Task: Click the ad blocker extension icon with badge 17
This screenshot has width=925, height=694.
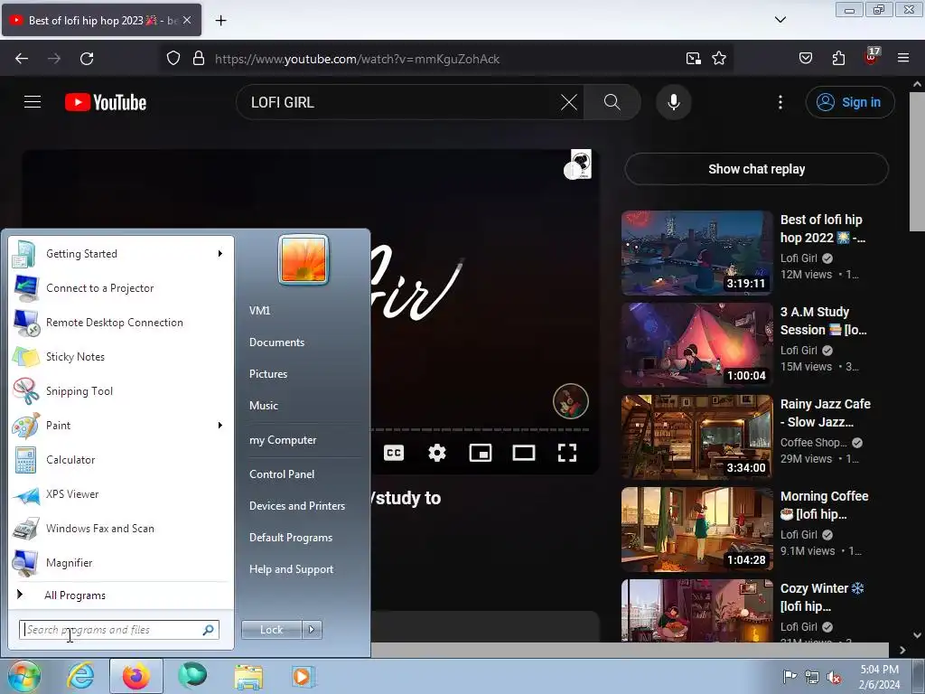Action: (x=871, y=57)
